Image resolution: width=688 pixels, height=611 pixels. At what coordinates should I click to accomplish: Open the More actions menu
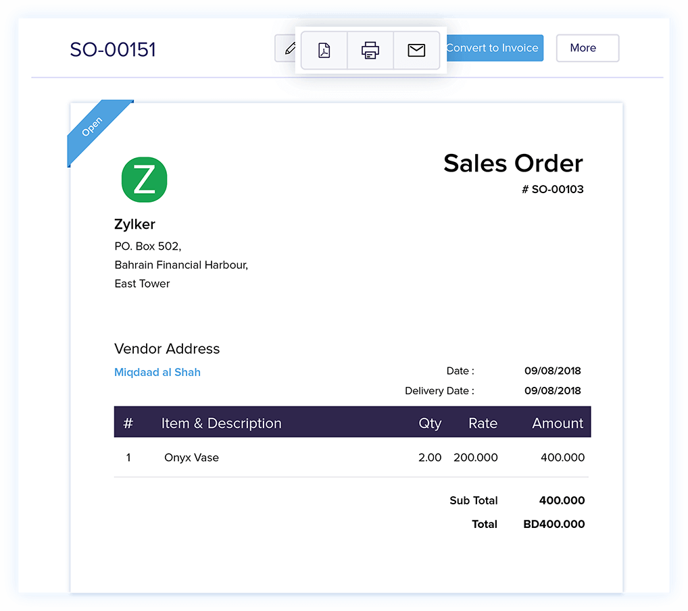(x=587, y=48)
